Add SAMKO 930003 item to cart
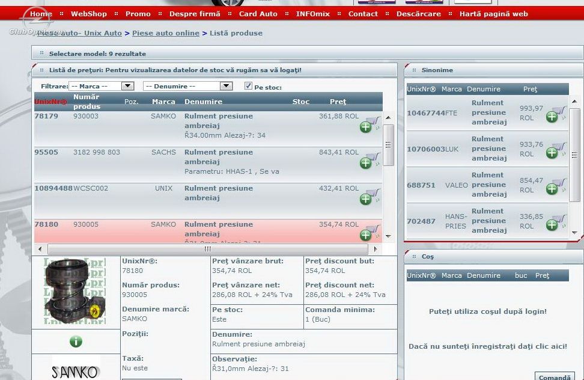584x380 pixels. 370,125
